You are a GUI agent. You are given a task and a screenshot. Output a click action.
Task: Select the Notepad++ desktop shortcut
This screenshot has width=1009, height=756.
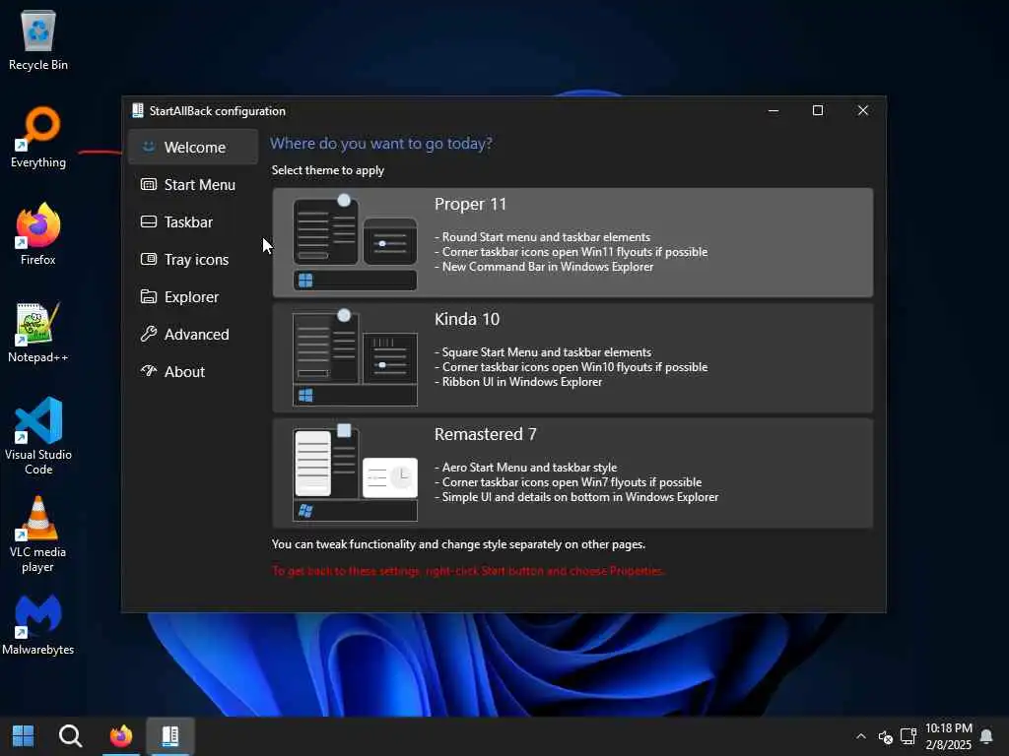(38, 333)
